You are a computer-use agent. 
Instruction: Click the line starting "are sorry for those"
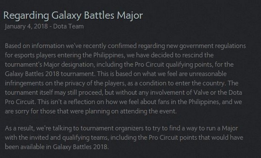tap(91, 111)
